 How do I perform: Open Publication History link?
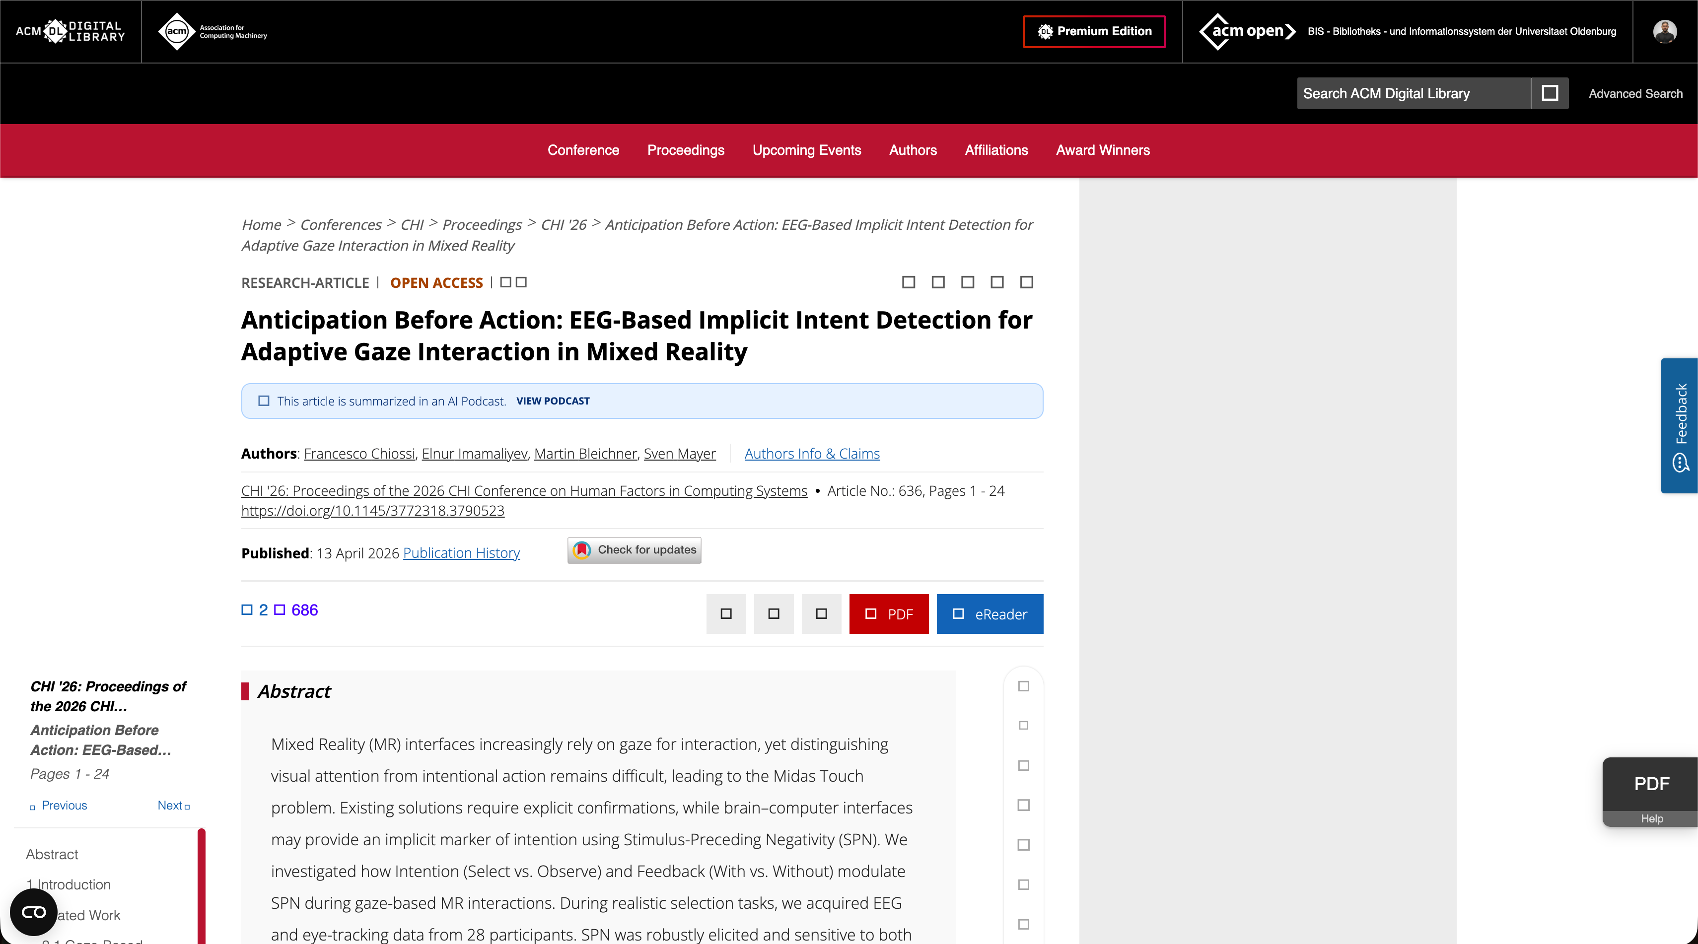(x=461, y=553)
